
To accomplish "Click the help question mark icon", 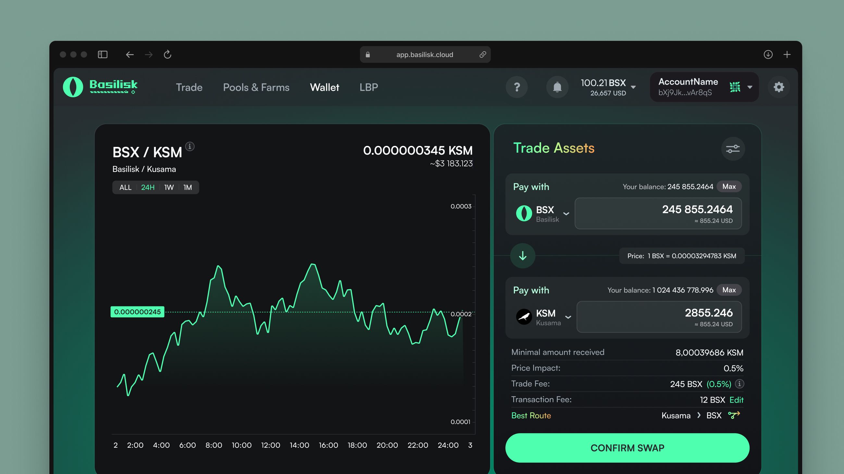I will [517, 87].
